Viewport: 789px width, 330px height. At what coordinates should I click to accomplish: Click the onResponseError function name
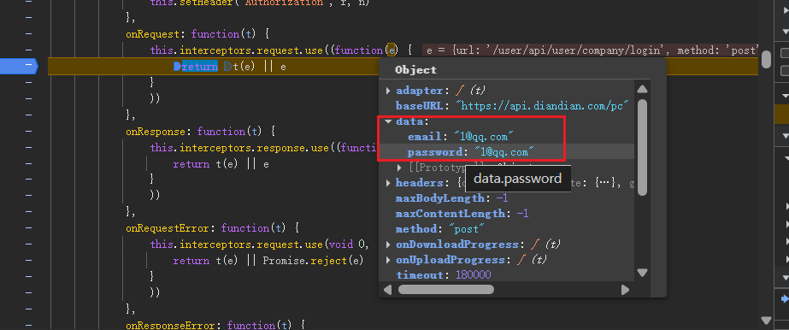pos(171,325)
